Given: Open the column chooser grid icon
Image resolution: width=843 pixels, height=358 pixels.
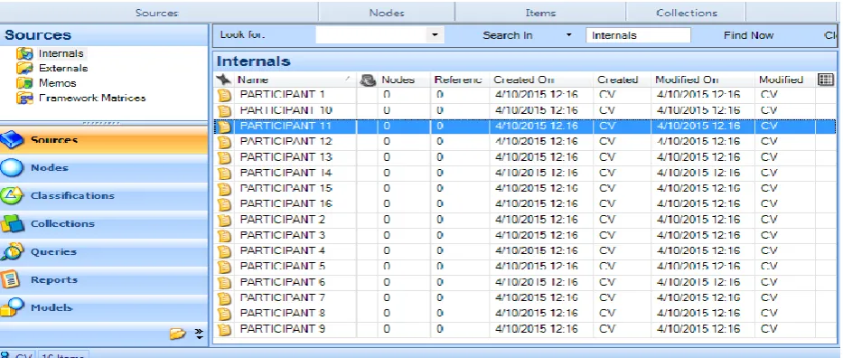Looking at the screenshot, I should [825, 80].
